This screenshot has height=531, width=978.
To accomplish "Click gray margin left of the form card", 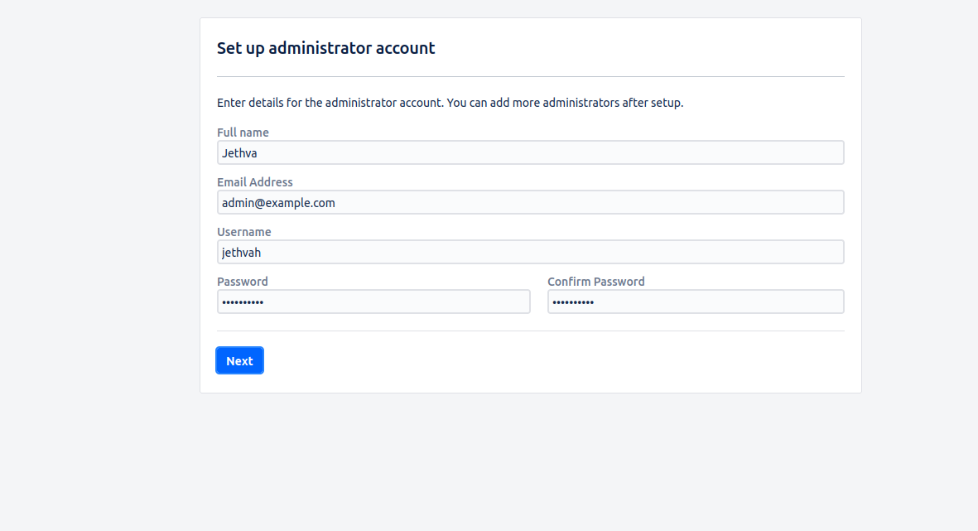I will click(99, 207).
